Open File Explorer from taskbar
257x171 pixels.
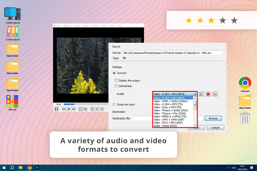coord(21,168)
